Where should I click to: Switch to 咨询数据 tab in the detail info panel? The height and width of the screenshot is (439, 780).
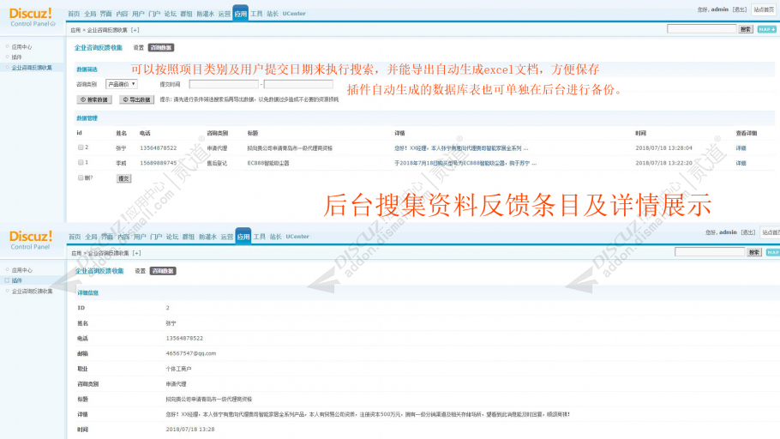pos(163,271)
